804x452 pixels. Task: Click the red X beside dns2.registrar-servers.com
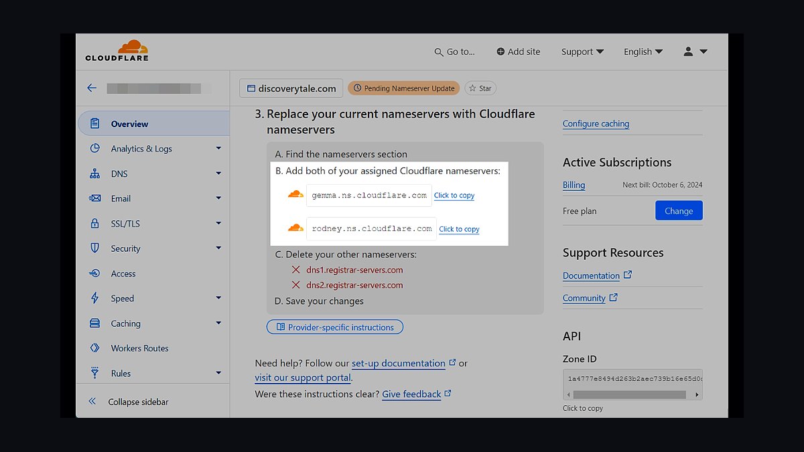click(x=295, y=285)
